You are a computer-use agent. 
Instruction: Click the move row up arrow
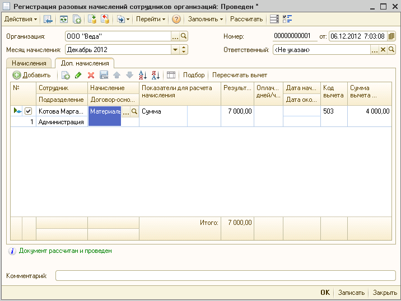pos(117,75)
